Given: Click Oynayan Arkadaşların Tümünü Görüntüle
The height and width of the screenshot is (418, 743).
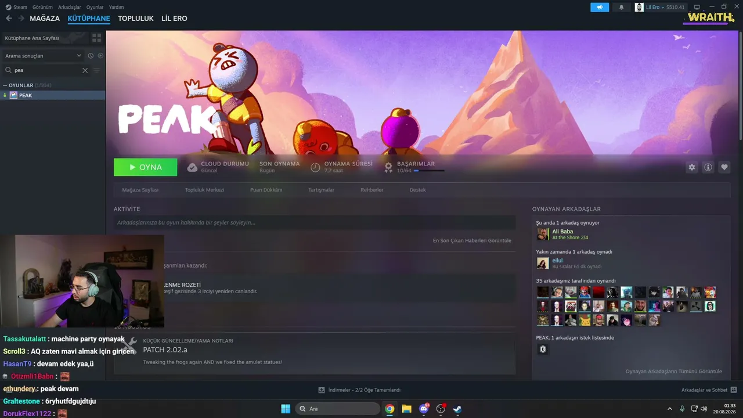Looking at the screenshot, I should [673, 372].
